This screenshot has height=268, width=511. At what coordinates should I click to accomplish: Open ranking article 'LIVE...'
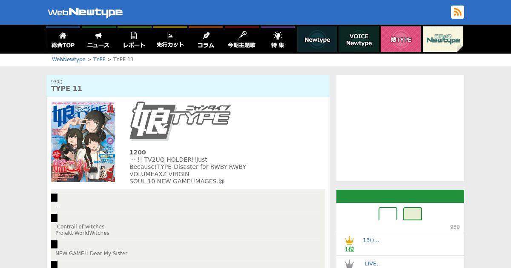point(373,264)
